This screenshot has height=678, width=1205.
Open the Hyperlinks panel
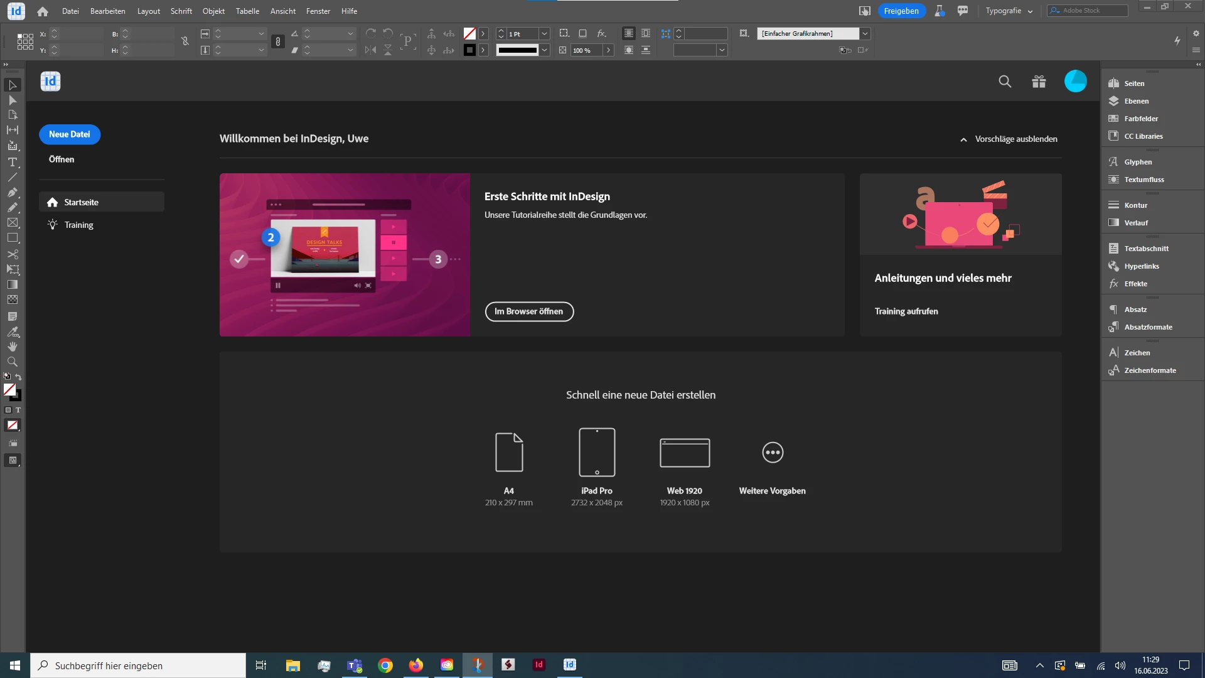point(1141,266)
